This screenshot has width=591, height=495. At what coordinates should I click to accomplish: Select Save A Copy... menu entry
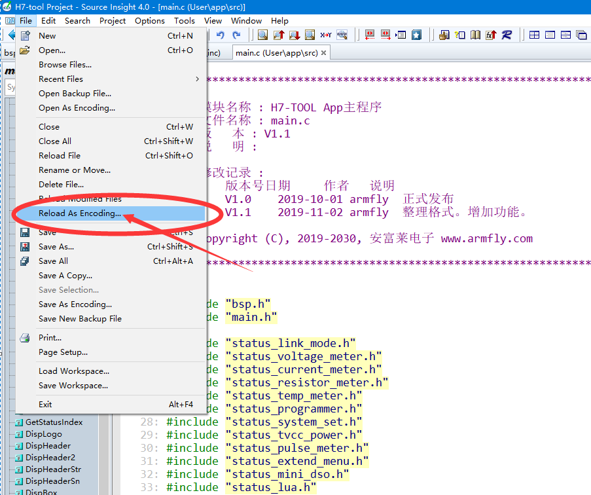pos(111,276)
